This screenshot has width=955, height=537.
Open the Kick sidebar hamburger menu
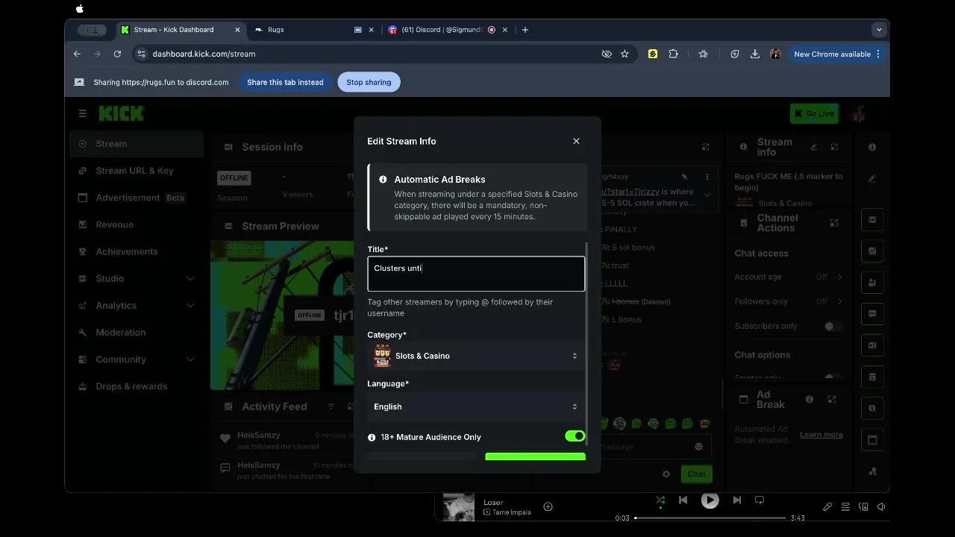(x=82, y=113)
